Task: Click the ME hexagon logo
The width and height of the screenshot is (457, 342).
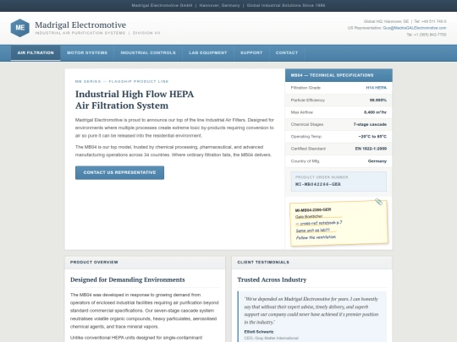Action: pyautogui.click(x=19, y=28)
